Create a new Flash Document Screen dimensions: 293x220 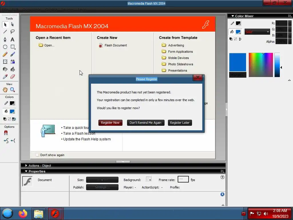(113, 45)
